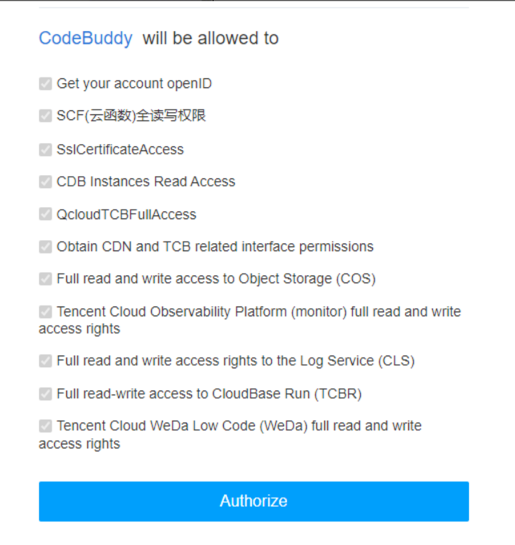Toggle the Log Service (CLS) access checkbox
This screenshot has height=545, width=515.
click(45, 361)
